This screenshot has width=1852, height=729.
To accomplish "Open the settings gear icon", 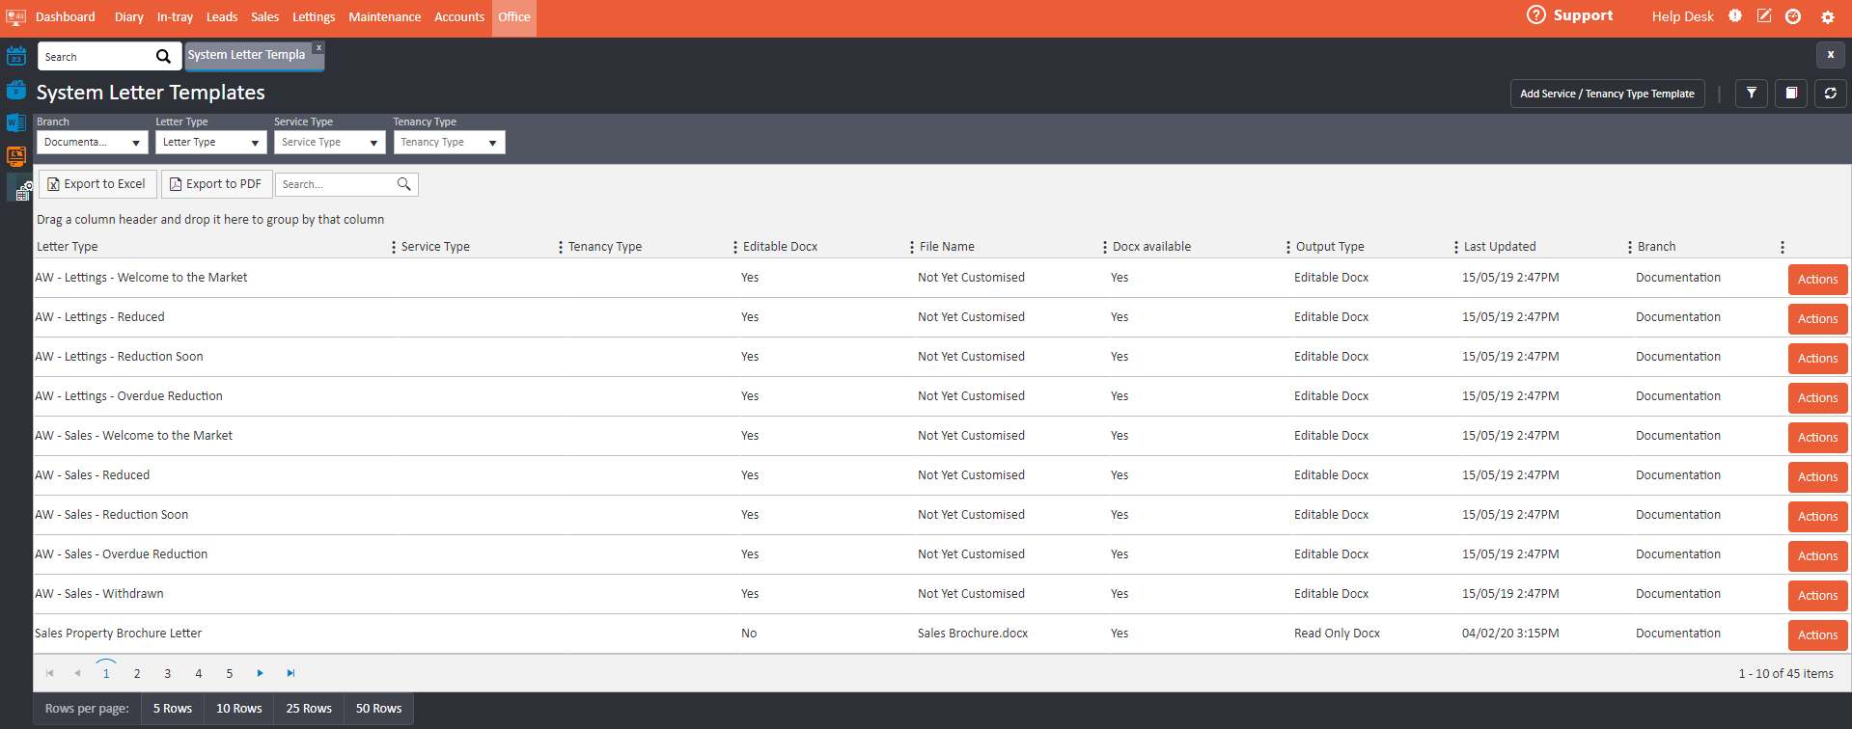I will (x=1827, y=17).
